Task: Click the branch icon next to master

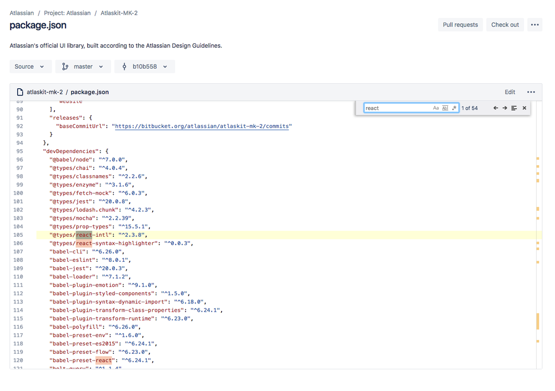Action: click(65, 67)
